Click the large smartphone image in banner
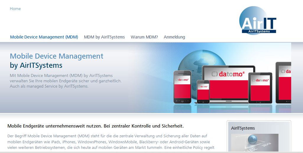 point(182,88)
